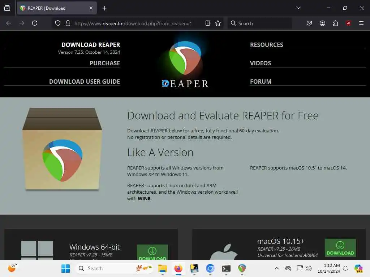
Task: Close the REAPER | Download tab
Action: pos(91,8)
